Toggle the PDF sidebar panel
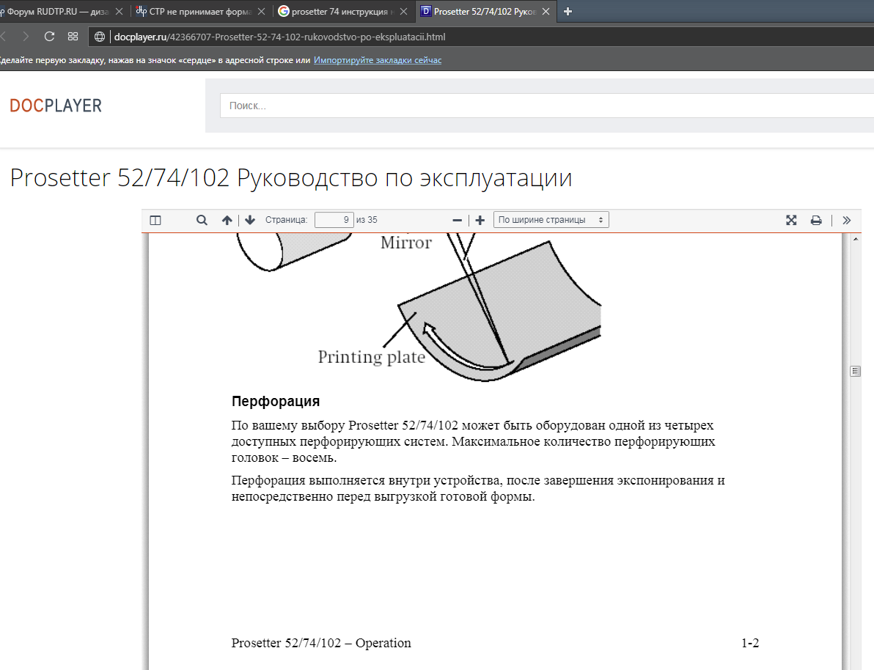The image size is (874, 670). (x=155, y=219)
